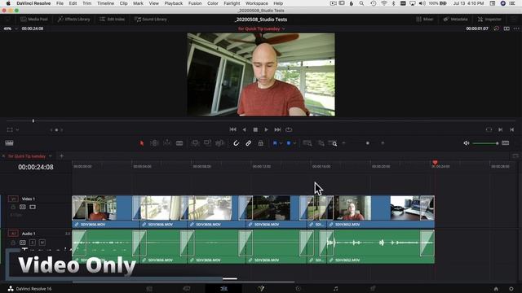The width and height of the screenshot is (522, 293).
Task: Open the Sound Library panel
Action: (150, 20)
